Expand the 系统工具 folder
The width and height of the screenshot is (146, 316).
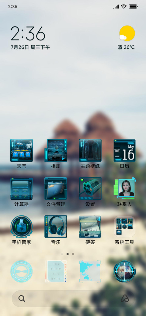coord(124,227)
